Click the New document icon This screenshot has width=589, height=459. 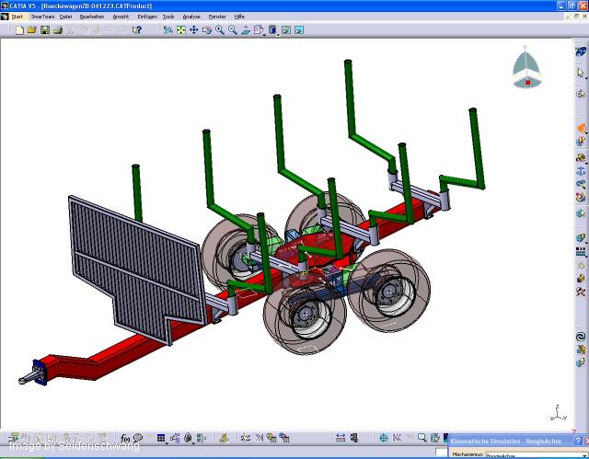(19, 29)
